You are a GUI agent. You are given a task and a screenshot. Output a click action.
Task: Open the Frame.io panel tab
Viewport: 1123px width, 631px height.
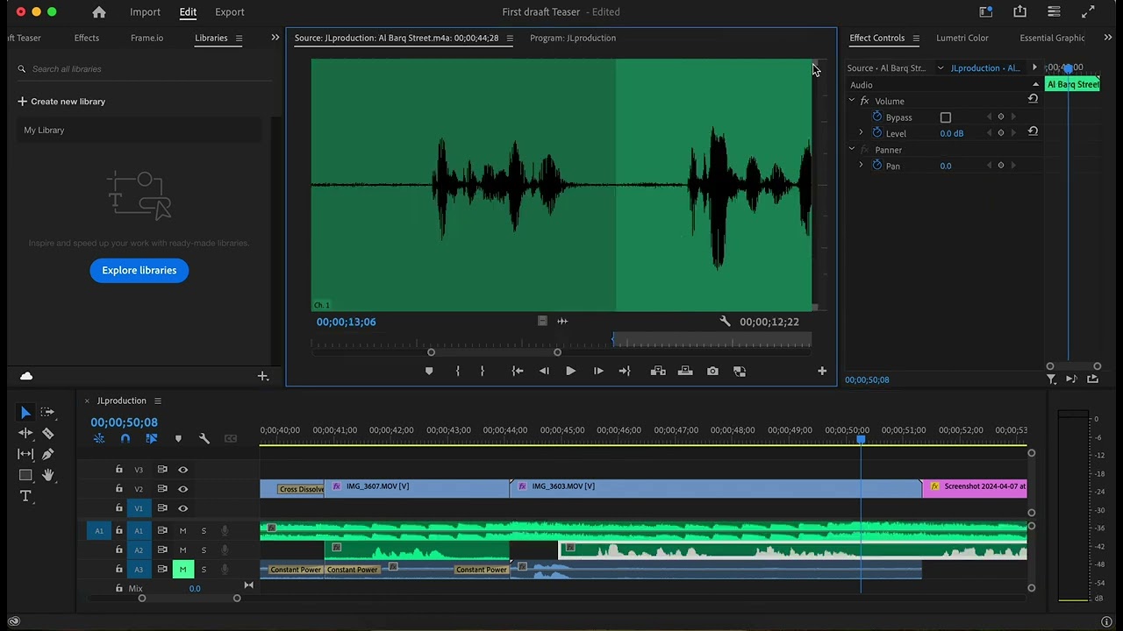(x=147, y=39)
